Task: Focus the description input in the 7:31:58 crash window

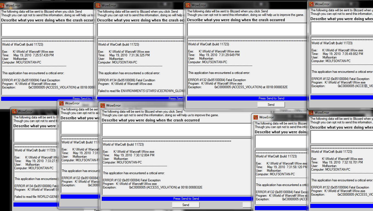Action: coord(281,141)
